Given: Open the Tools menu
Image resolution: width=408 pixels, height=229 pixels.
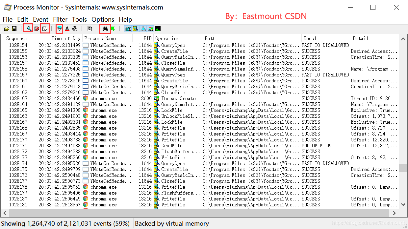Looking at the screenshot, I should pos(79,20).
